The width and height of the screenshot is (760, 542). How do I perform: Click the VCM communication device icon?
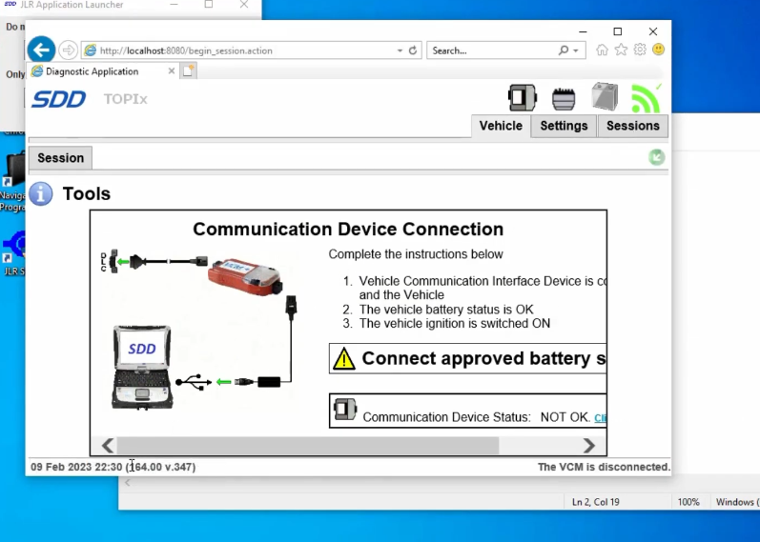[522, 98]
